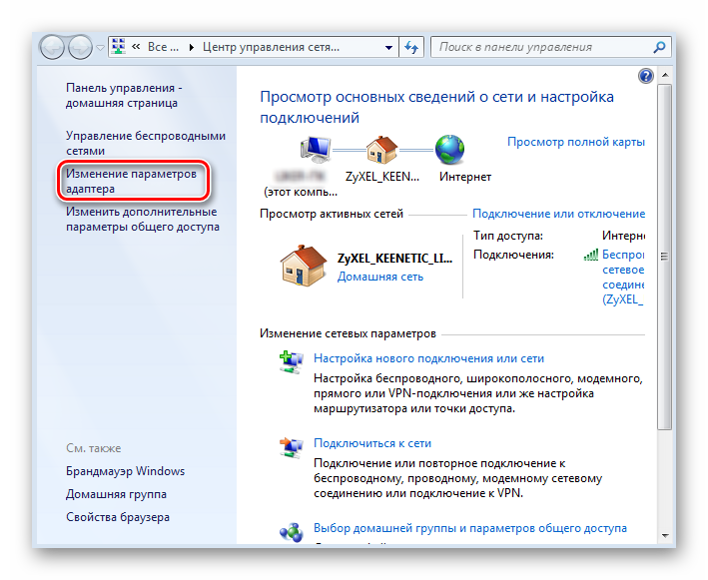
Task: Click the scrollbar down arrow
Action: click(665, 536)
